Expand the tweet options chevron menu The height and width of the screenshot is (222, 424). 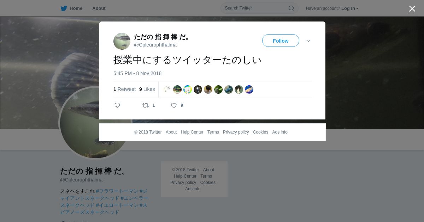coord(308,41)
